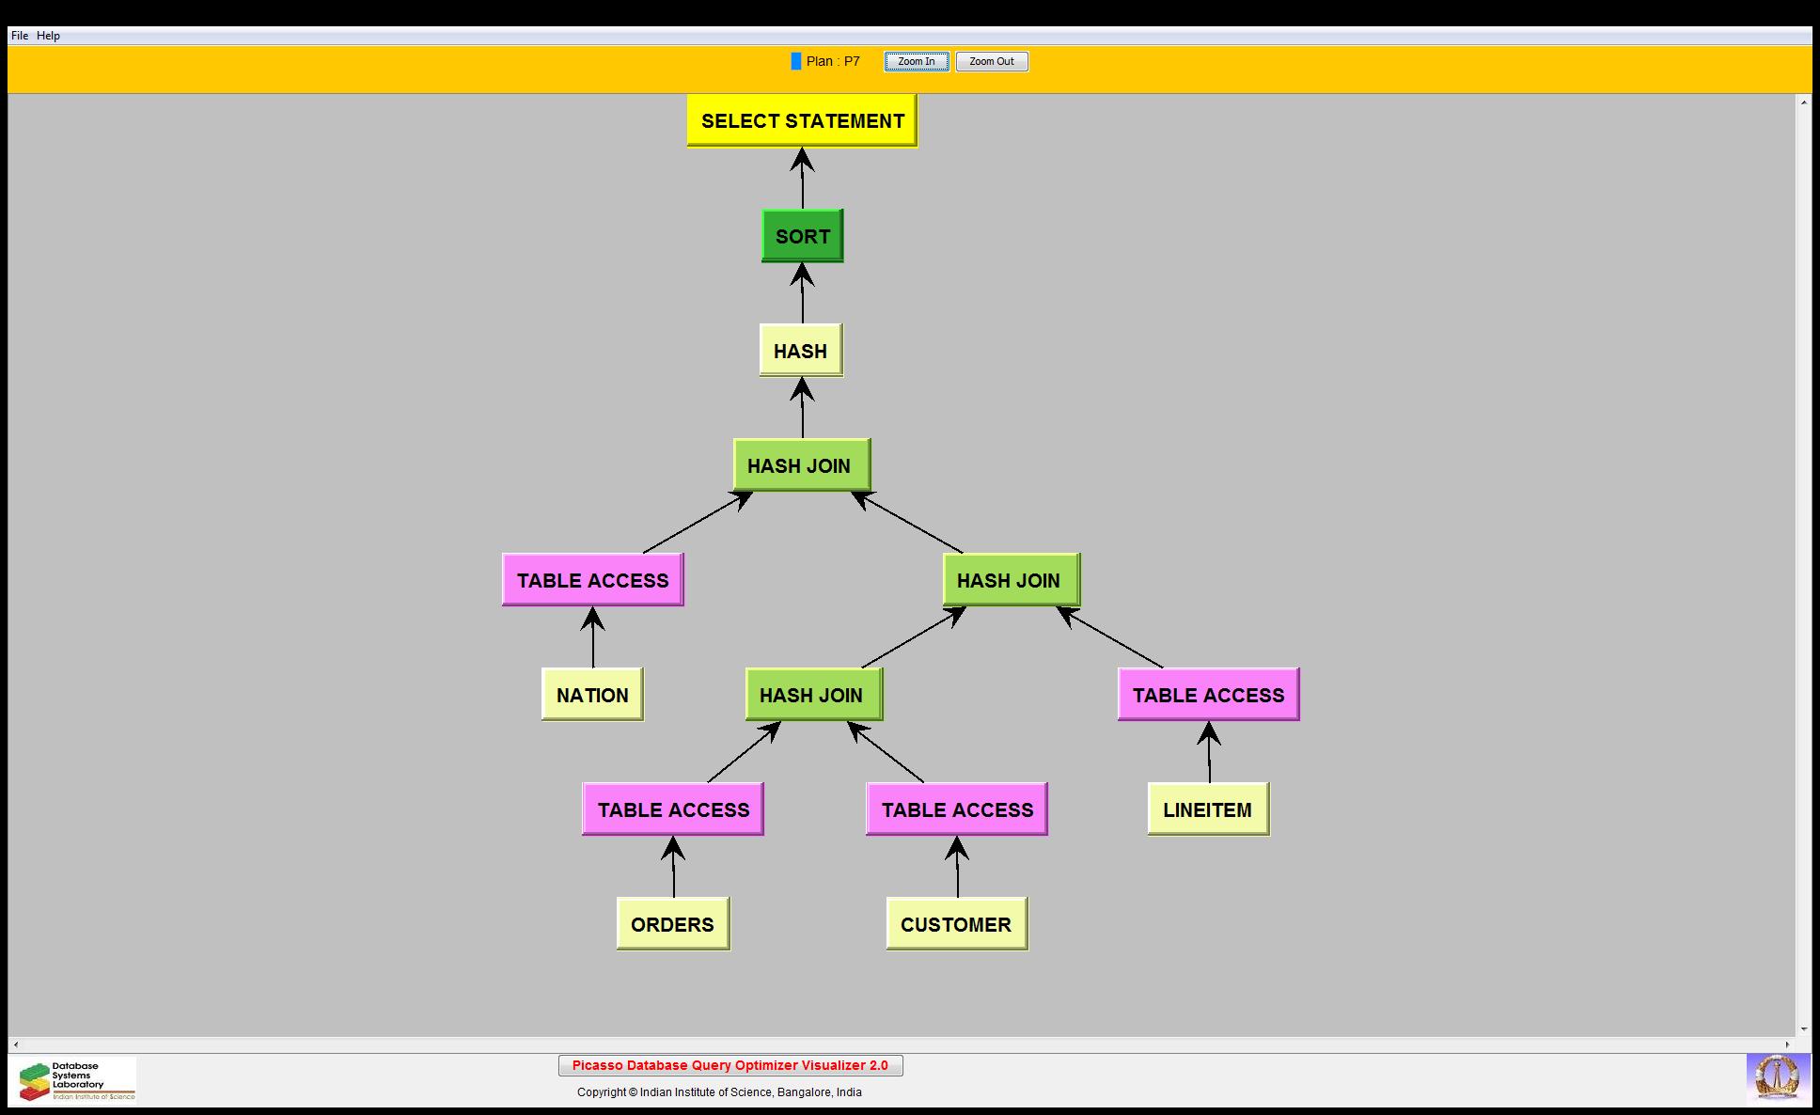Click the NATION table node
The height and width of the screenshot is (1115, 1820).
coord(592,695)
